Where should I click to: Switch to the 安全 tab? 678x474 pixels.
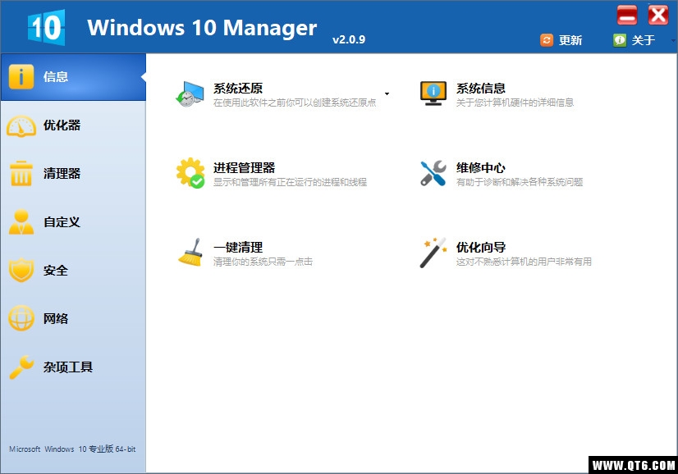coord(73,271)
